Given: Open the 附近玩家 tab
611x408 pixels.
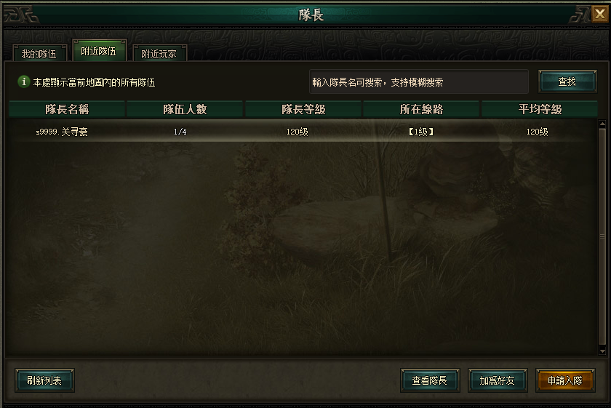Looking at the screenshot, I should point(159,53).
